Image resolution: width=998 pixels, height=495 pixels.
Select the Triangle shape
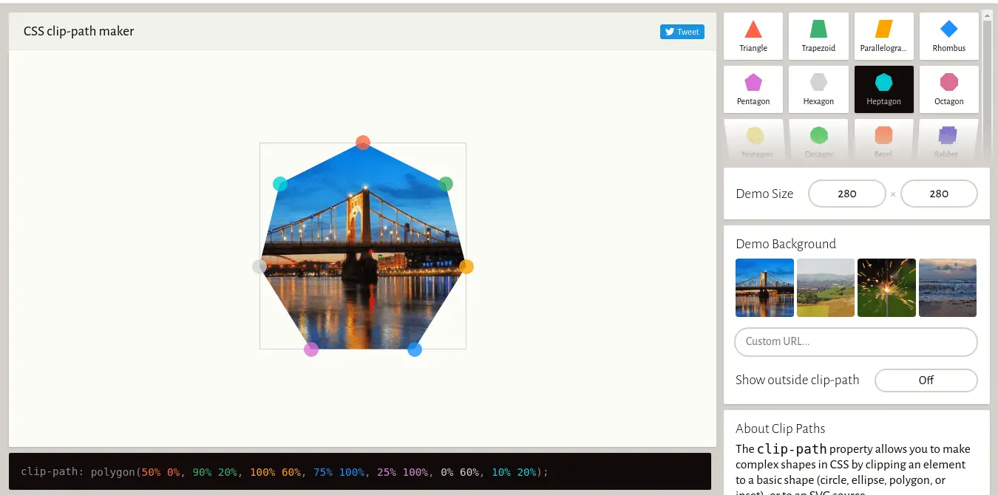tap(753, 36)
